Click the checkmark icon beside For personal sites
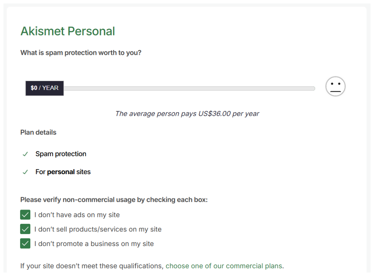This screenshot has height=276, width=374. [25, 172]
